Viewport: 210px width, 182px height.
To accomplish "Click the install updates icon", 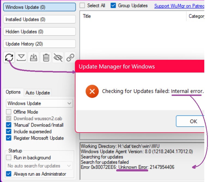I will tap(34, 57).
